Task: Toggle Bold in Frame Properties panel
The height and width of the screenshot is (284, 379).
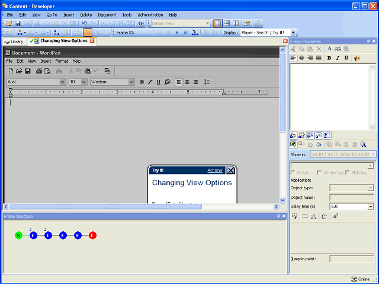Action: [x=329, y=58]
